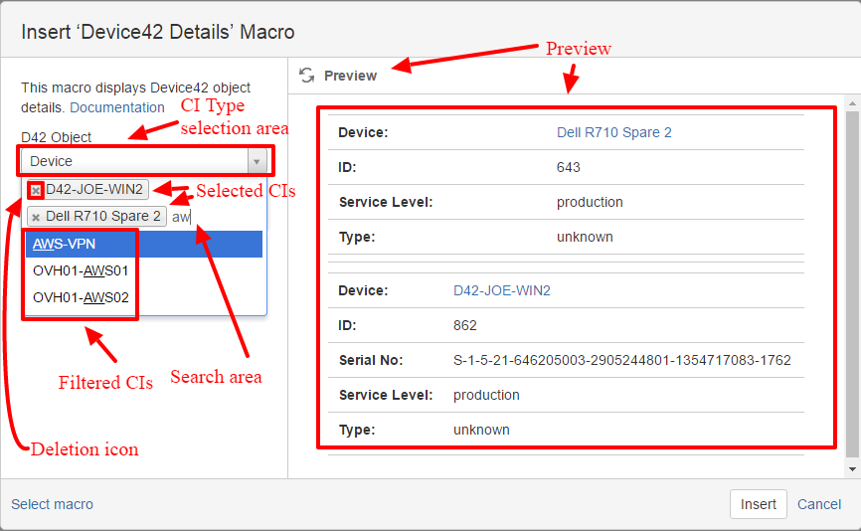Go back via the Select macro link

coord(52,504)
